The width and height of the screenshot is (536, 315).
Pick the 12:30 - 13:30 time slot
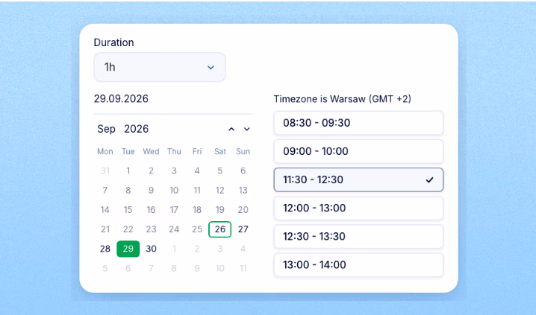(x=358, y=236)
